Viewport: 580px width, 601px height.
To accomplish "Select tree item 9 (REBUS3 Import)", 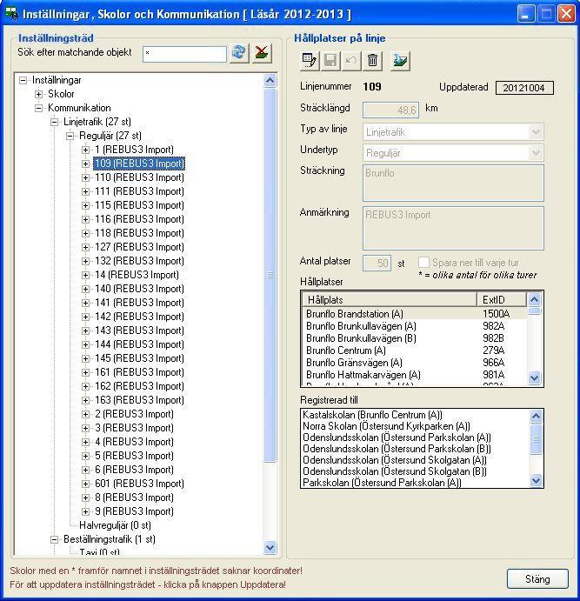I will (134, 511).
